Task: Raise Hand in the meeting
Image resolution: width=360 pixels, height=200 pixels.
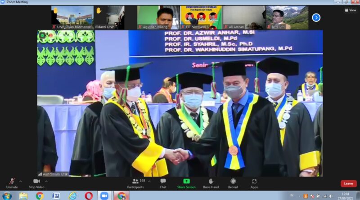Action: click(211, 182)
